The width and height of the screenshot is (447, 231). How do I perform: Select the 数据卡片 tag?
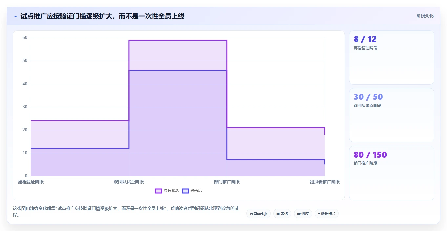pyautogui.click(x=327, y=214)
